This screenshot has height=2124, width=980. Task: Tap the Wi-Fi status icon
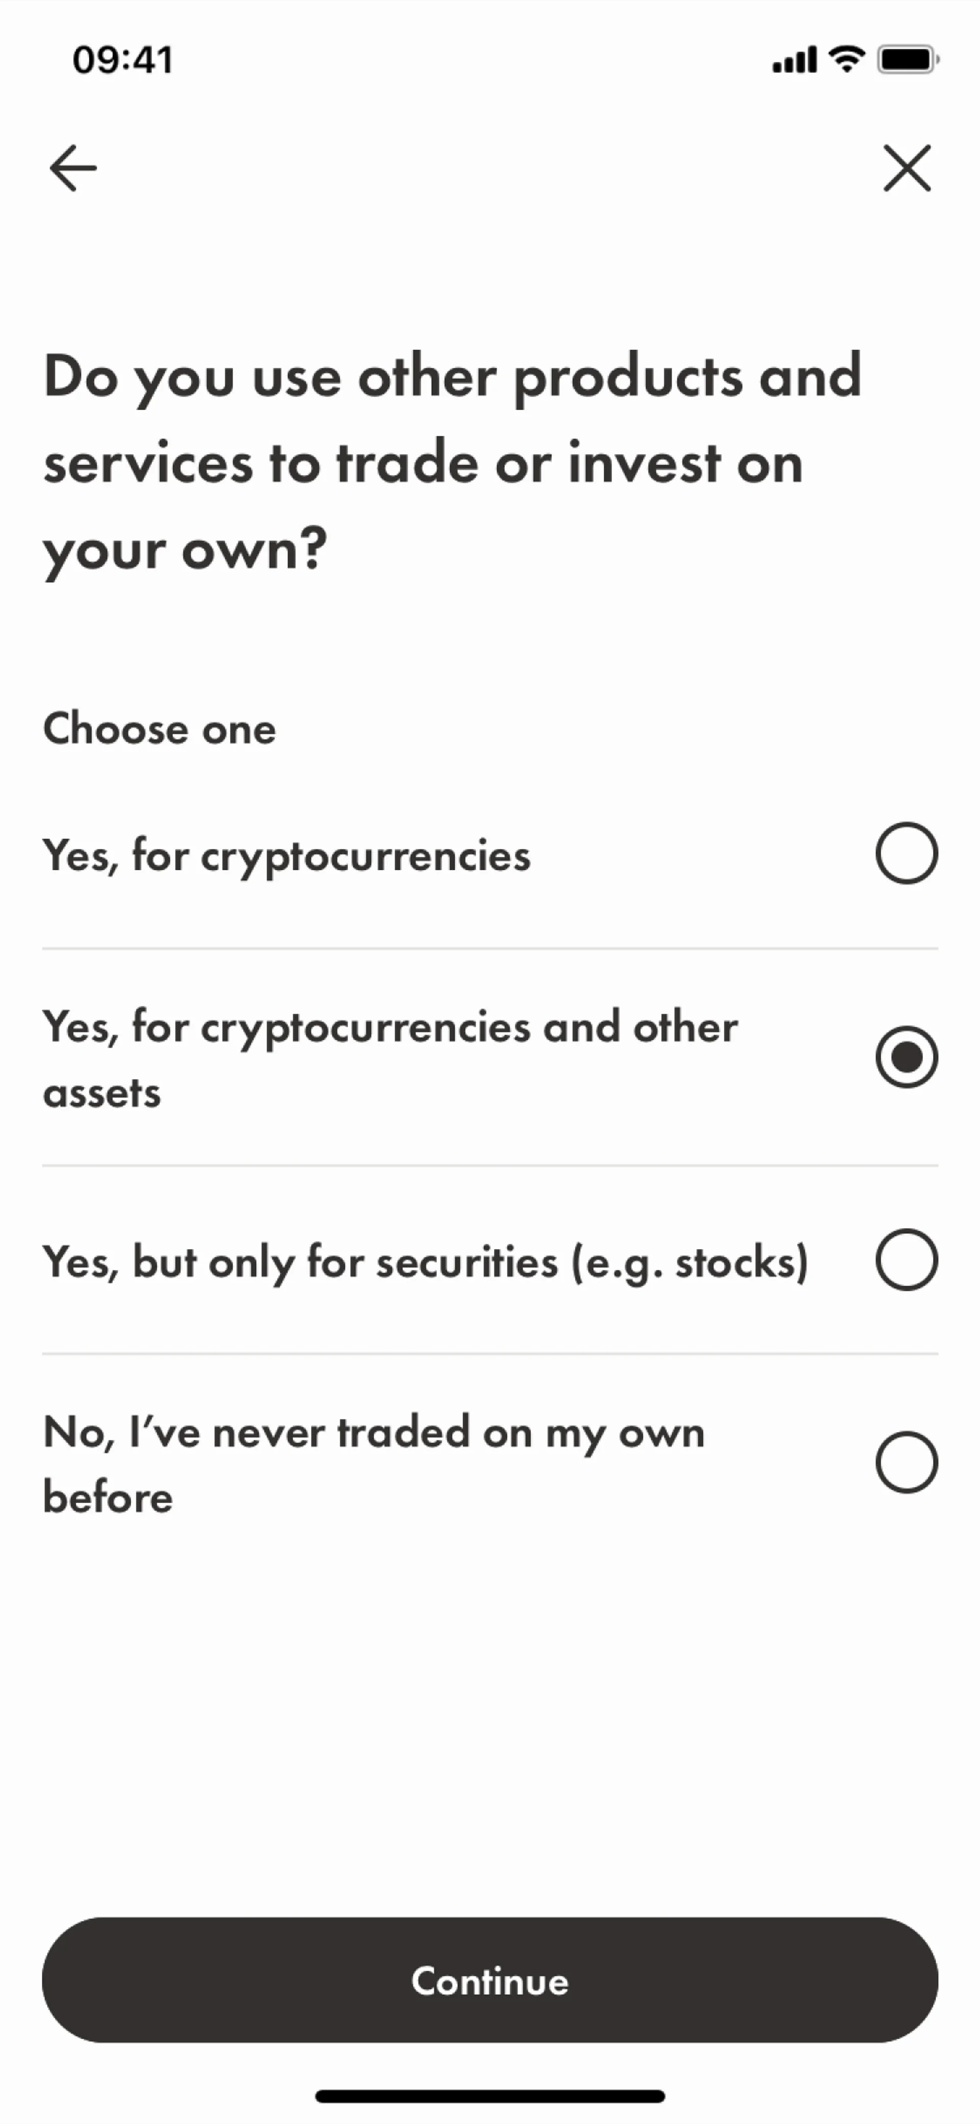click(x=846, y=59)
